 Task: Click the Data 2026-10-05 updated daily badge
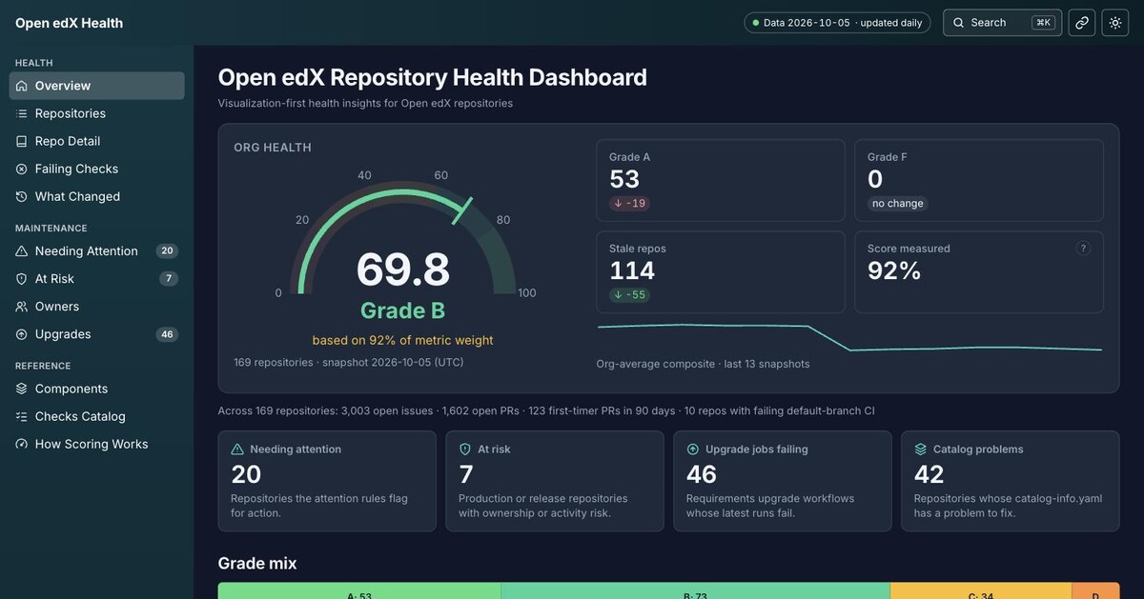point(838,23)
